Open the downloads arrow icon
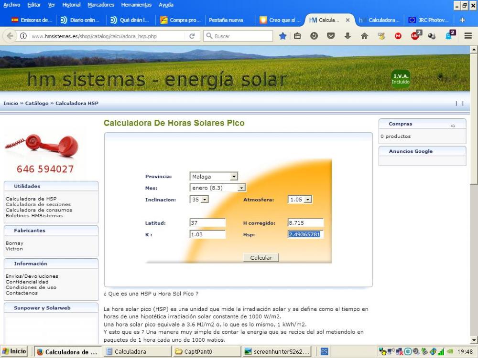Image resolution: width=478 pixels, height=358 pixels. tap(348, 36)
